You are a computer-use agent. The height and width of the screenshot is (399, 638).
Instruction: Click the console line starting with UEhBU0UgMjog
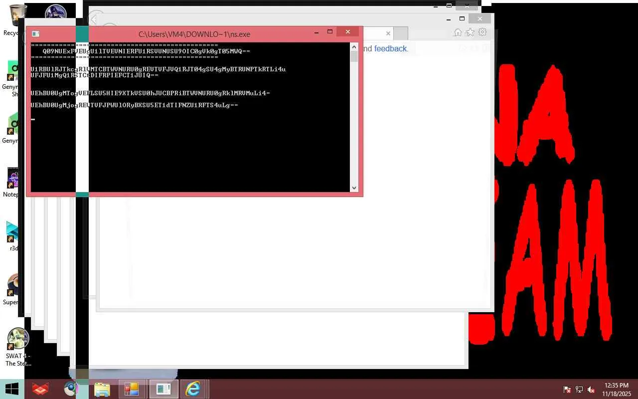pos(135,105)
